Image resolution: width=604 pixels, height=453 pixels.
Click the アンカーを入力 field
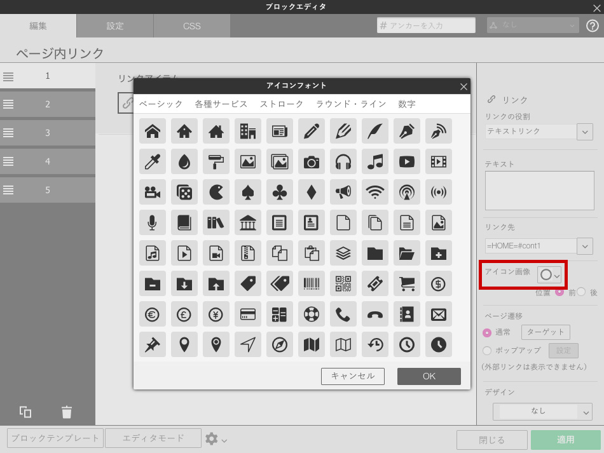425,25
